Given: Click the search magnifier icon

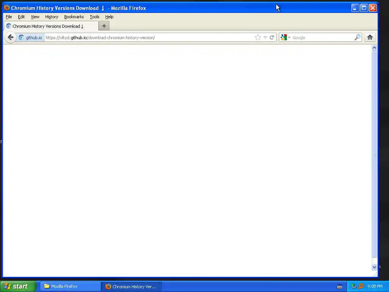Looking at the screenshot, I should coord(357,38).
